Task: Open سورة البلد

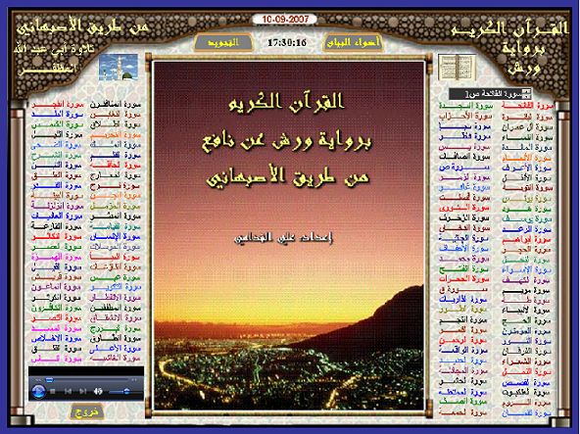Action: coord(57,115)
